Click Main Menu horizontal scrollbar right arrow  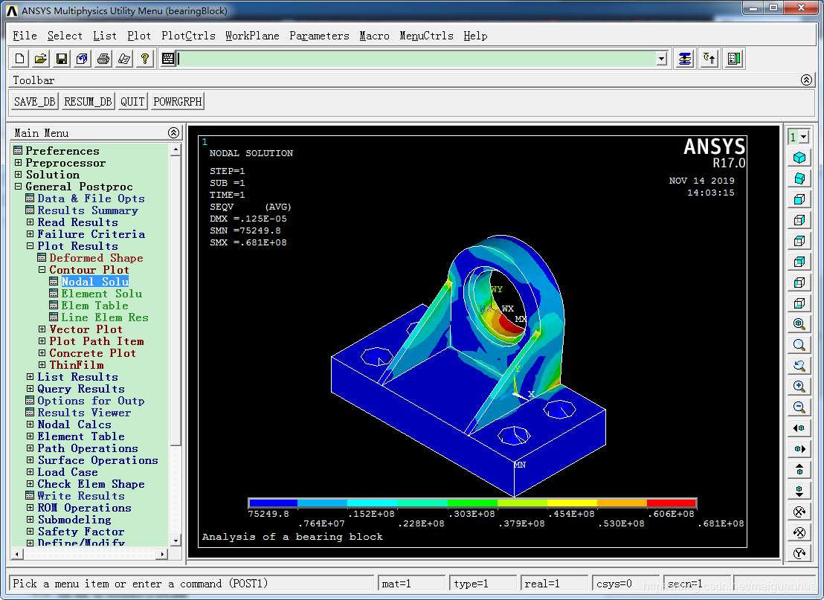pos(162,554)
